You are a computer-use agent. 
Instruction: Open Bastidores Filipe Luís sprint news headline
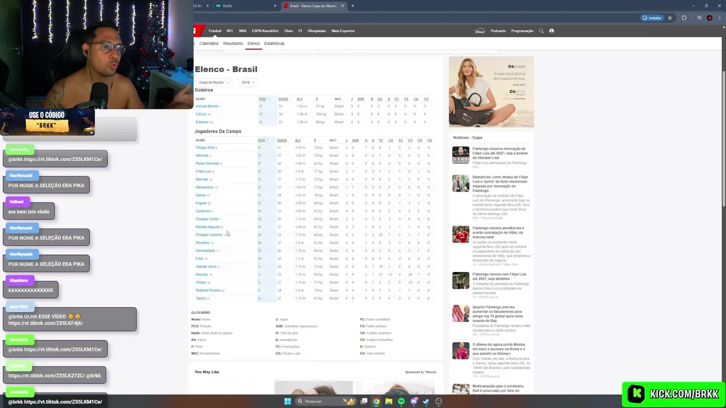pyautogui.click(x=500, y=184)
